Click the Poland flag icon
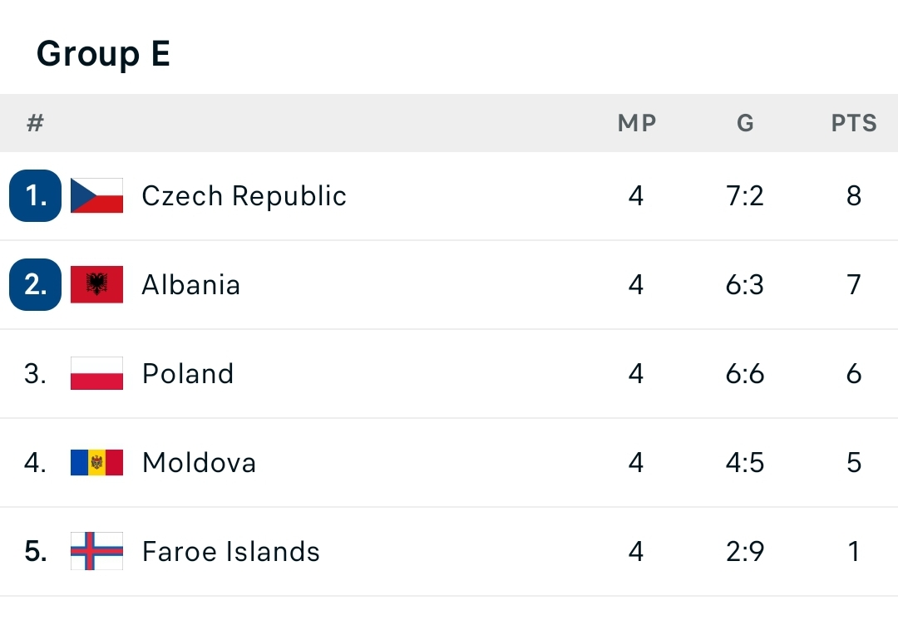898x625 pixels. click(96, 373)
